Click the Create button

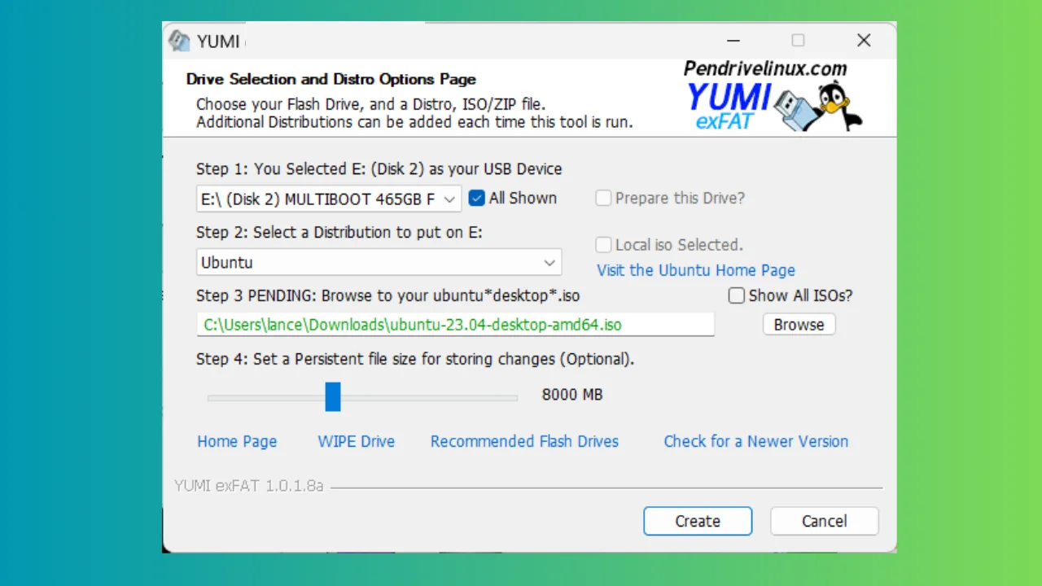click(698, 521)
